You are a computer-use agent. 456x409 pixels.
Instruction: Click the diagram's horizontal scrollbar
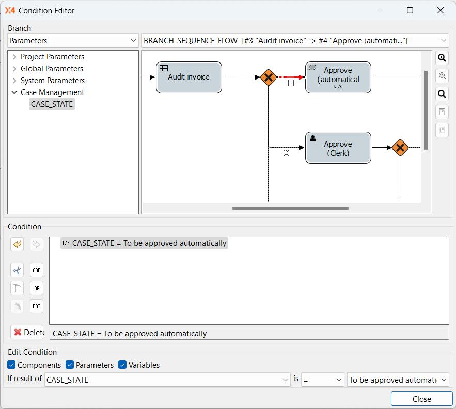tap(290, 208)
